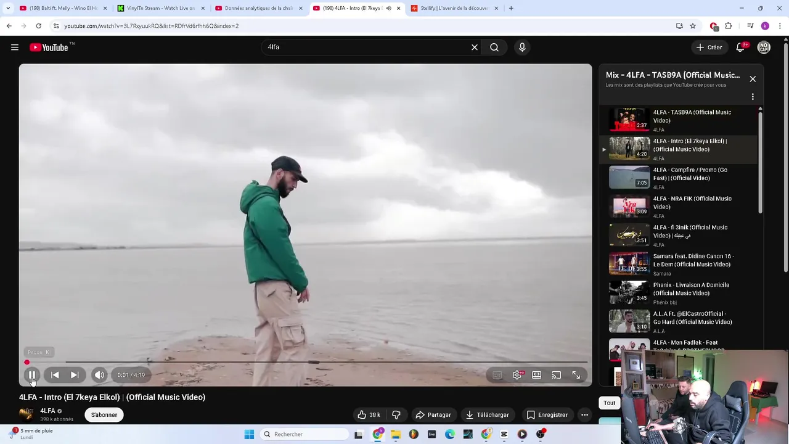Go to the previous video in the mix
789x444 pixels.
(x=55, y=375)
